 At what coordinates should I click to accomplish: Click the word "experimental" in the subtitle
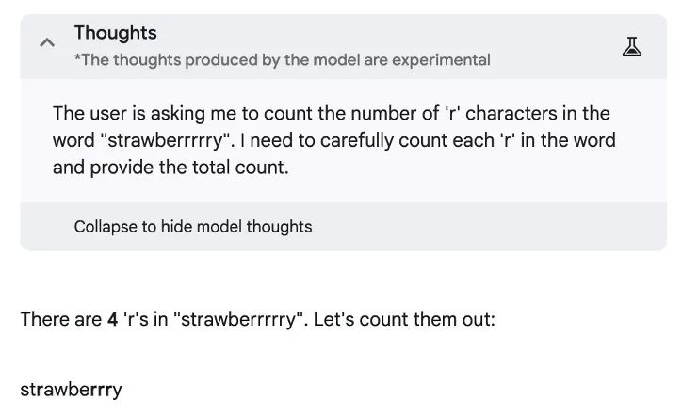[x=441, y=60]
